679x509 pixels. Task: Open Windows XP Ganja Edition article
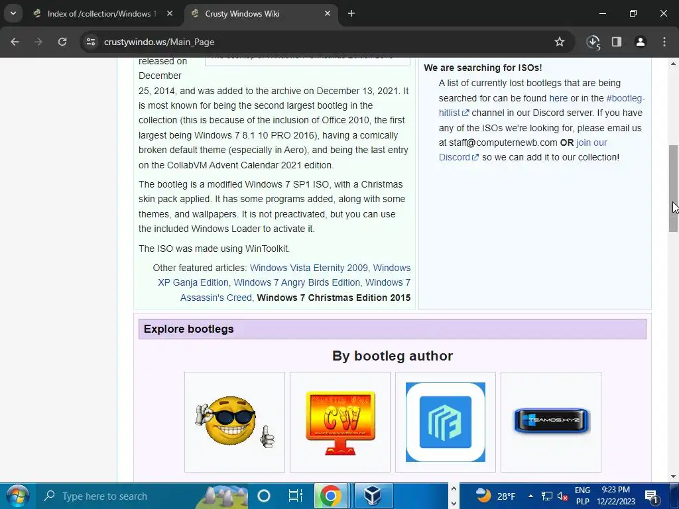click(x=284, y=275)
